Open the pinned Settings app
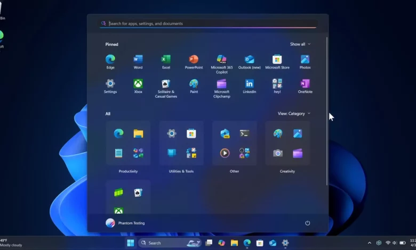Screen dimensions: 416x250 coord(110,86)
